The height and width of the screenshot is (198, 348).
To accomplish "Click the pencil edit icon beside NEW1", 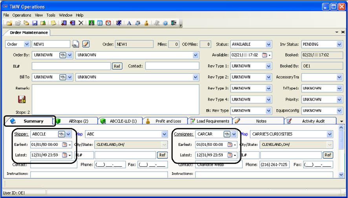I will coord(86,44).
